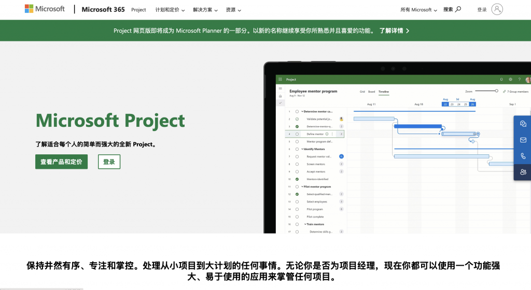Open the assignee avatar on Validate potential row
This screenshot has height=290, width=531.
341,119
